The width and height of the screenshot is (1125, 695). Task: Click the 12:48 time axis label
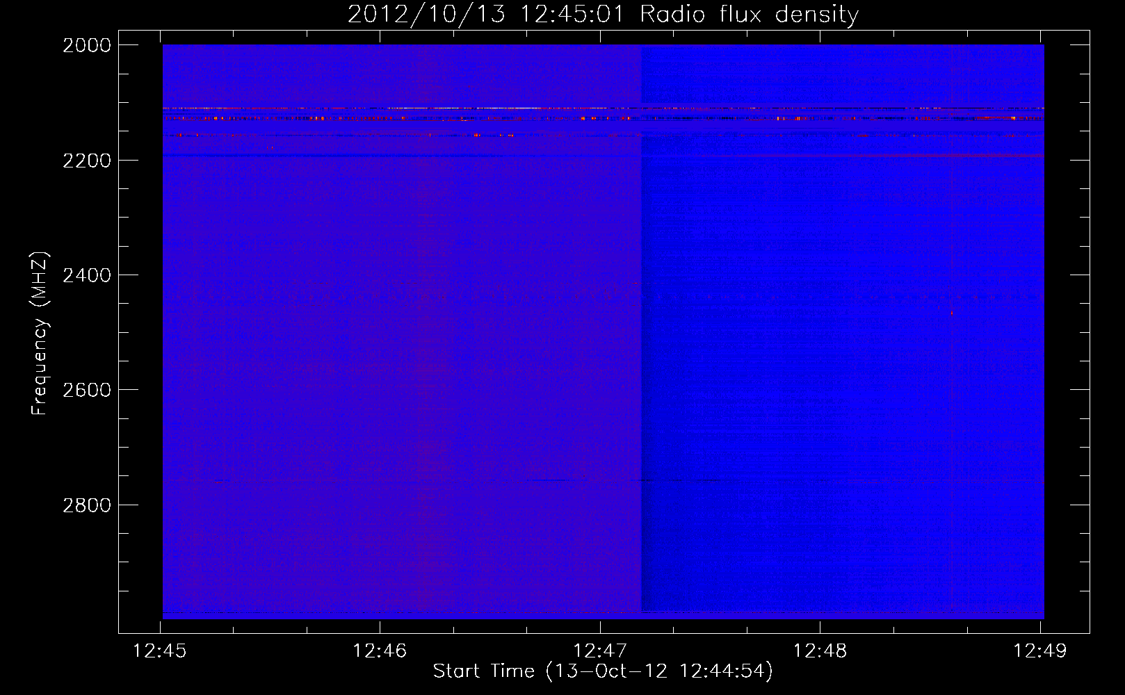point(820,651)
